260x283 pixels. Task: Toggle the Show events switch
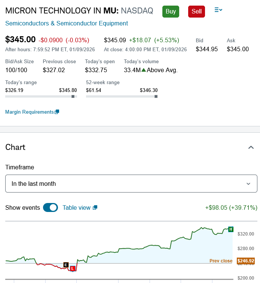pos(51,207)
